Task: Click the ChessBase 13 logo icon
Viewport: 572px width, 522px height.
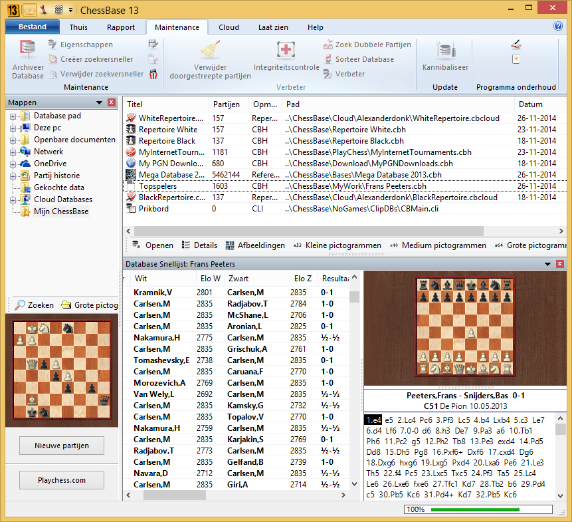Action: pyautogui.click(x=13, y=10)
